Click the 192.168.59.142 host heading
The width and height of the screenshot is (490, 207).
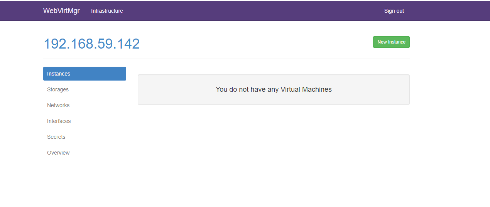[91, 44]
